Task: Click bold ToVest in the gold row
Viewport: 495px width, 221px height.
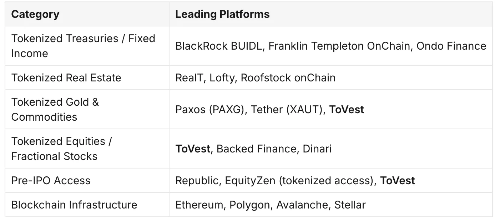Action: click(x=347, y=109)
